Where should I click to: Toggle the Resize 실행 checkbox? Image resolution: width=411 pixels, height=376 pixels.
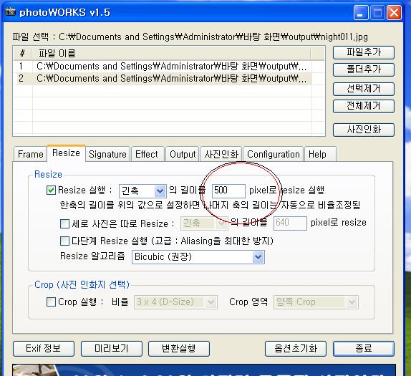[x=51, y=190]
